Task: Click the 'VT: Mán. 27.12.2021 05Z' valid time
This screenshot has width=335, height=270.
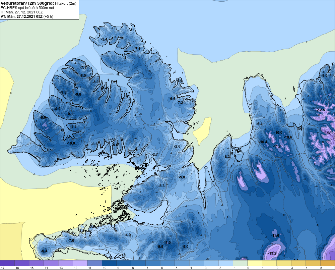Action: [21, 16]
